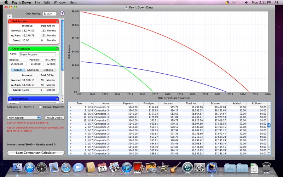Click the volume icon in menu bar
The height and width of the screenshot is (177, 283).
246,2
